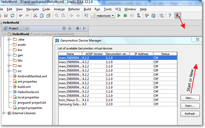Select the libs folder

(20, 60)
